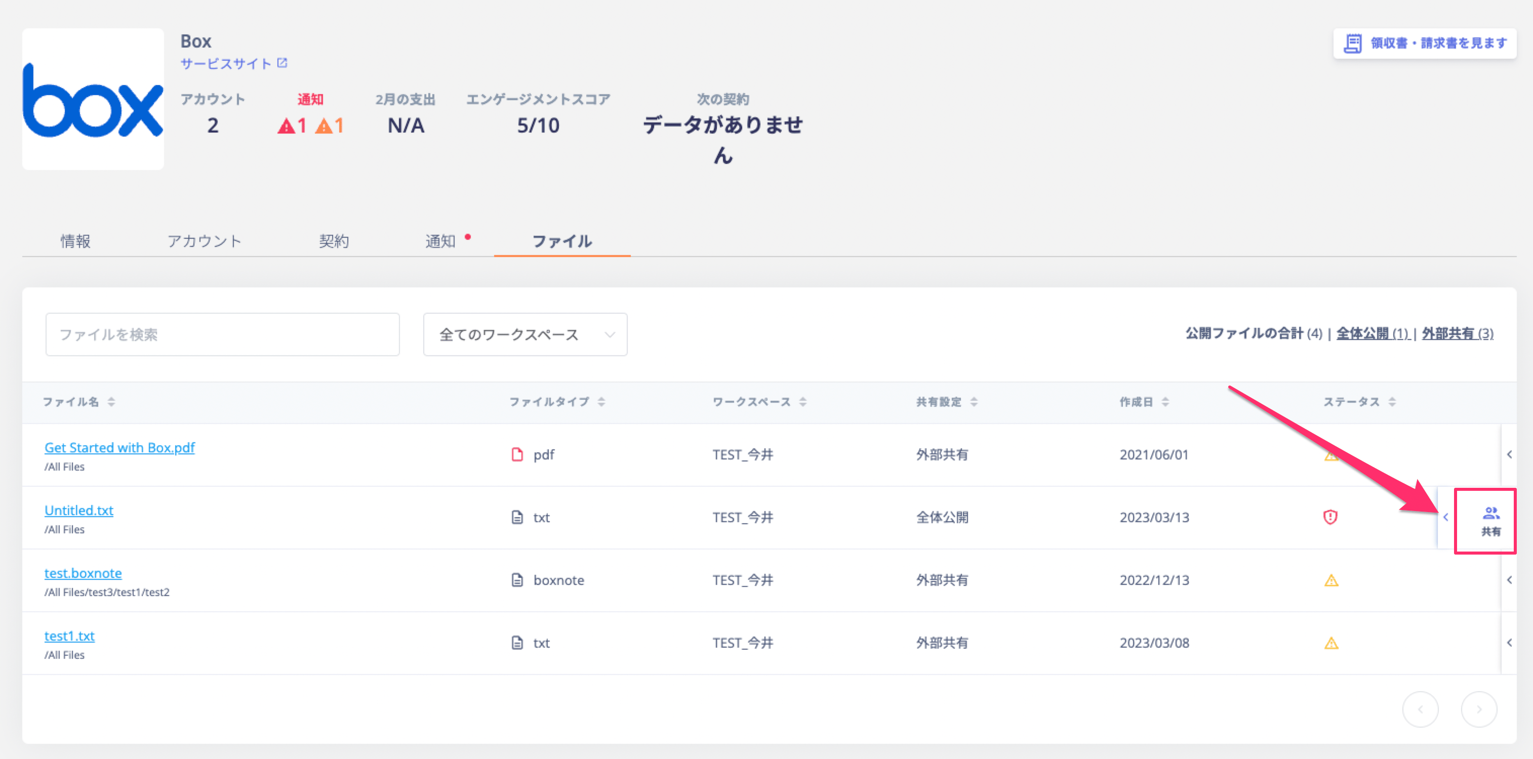Image resolution: width=1533 pixels, height=759 pixels.
Task: Open the 契約 tab
Action: (334, 241)
